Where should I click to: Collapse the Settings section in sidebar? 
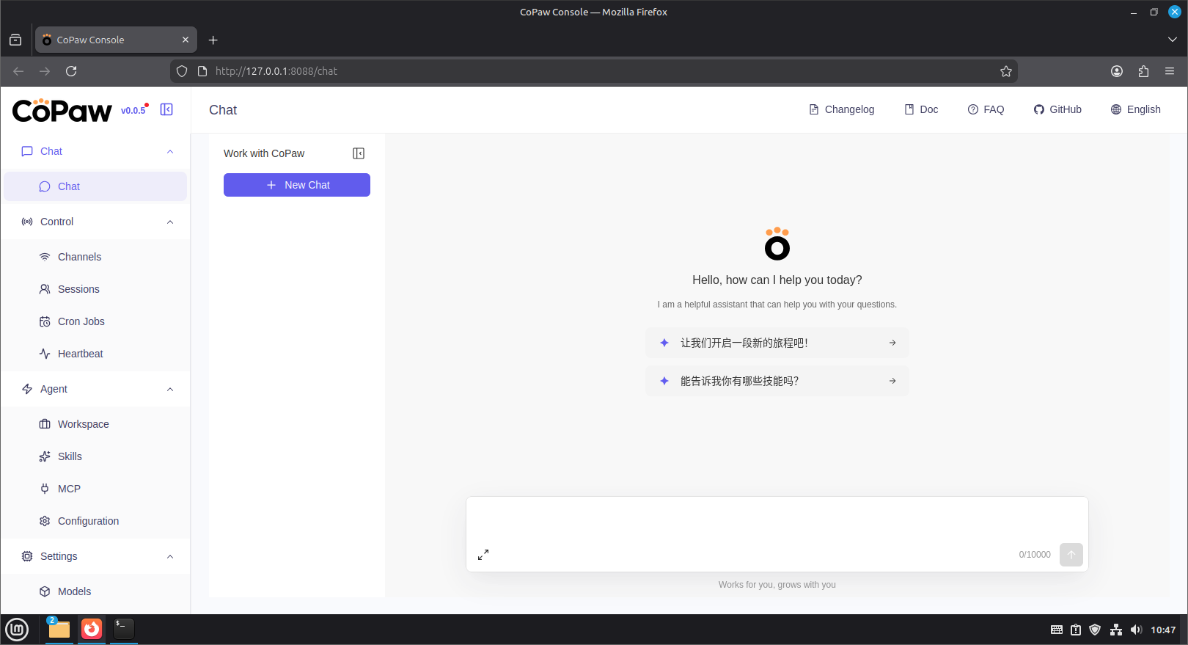170,556
